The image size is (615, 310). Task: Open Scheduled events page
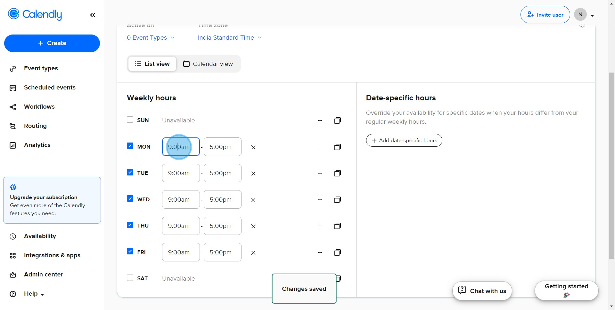(50, 88)
